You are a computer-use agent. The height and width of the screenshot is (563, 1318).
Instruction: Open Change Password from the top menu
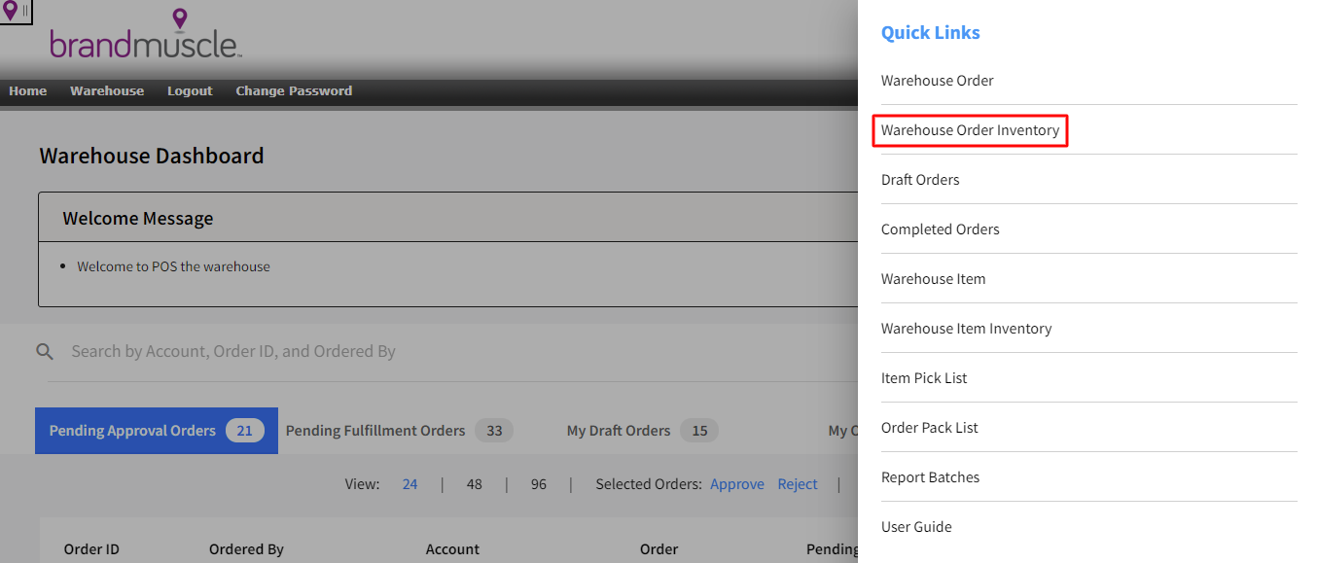(x=294, y=90)
